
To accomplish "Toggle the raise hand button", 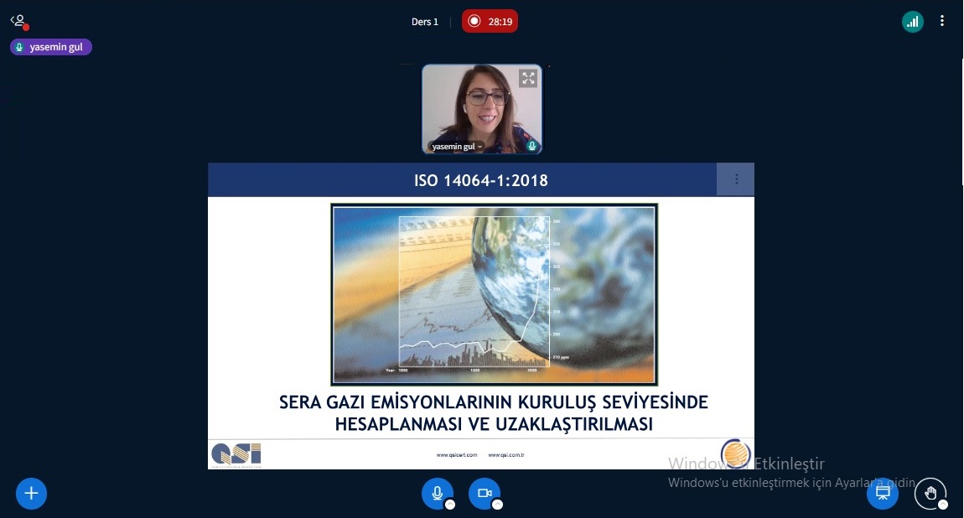I will pyautogui.click(x=930, y=493).
